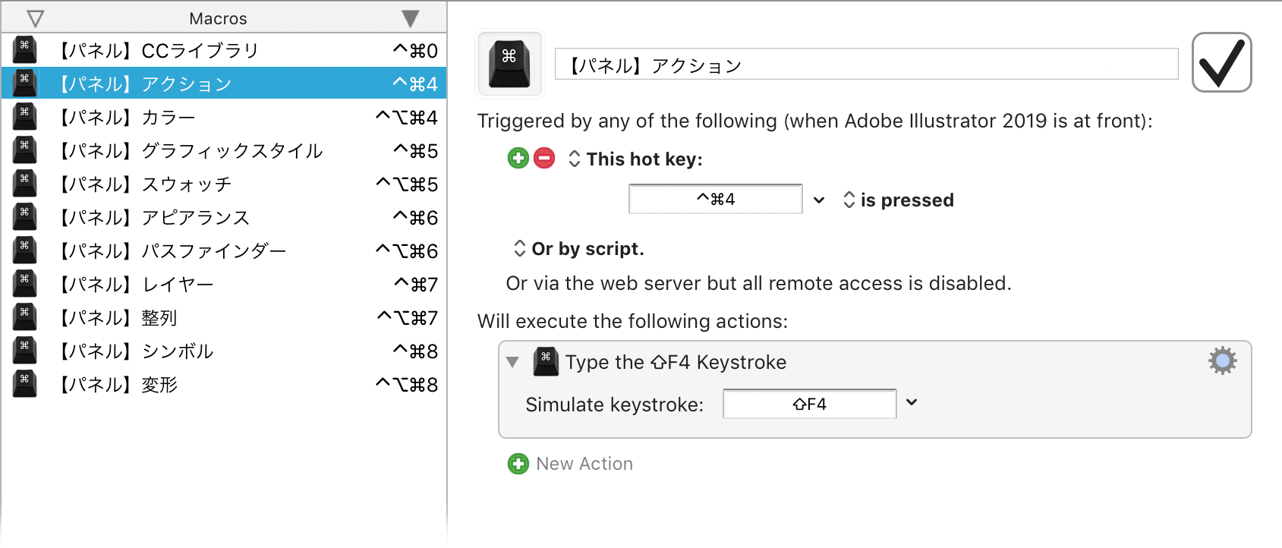Click keycap icon on Type Keystroke action
1282x548 pixels.
[546, 361]
